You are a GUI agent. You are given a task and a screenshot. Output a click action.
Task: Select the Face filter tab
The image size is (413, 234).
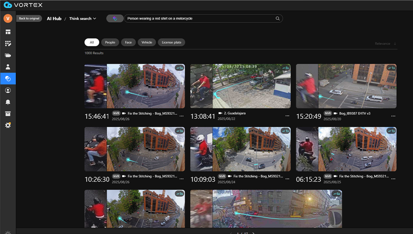click(x=128, y=42)
